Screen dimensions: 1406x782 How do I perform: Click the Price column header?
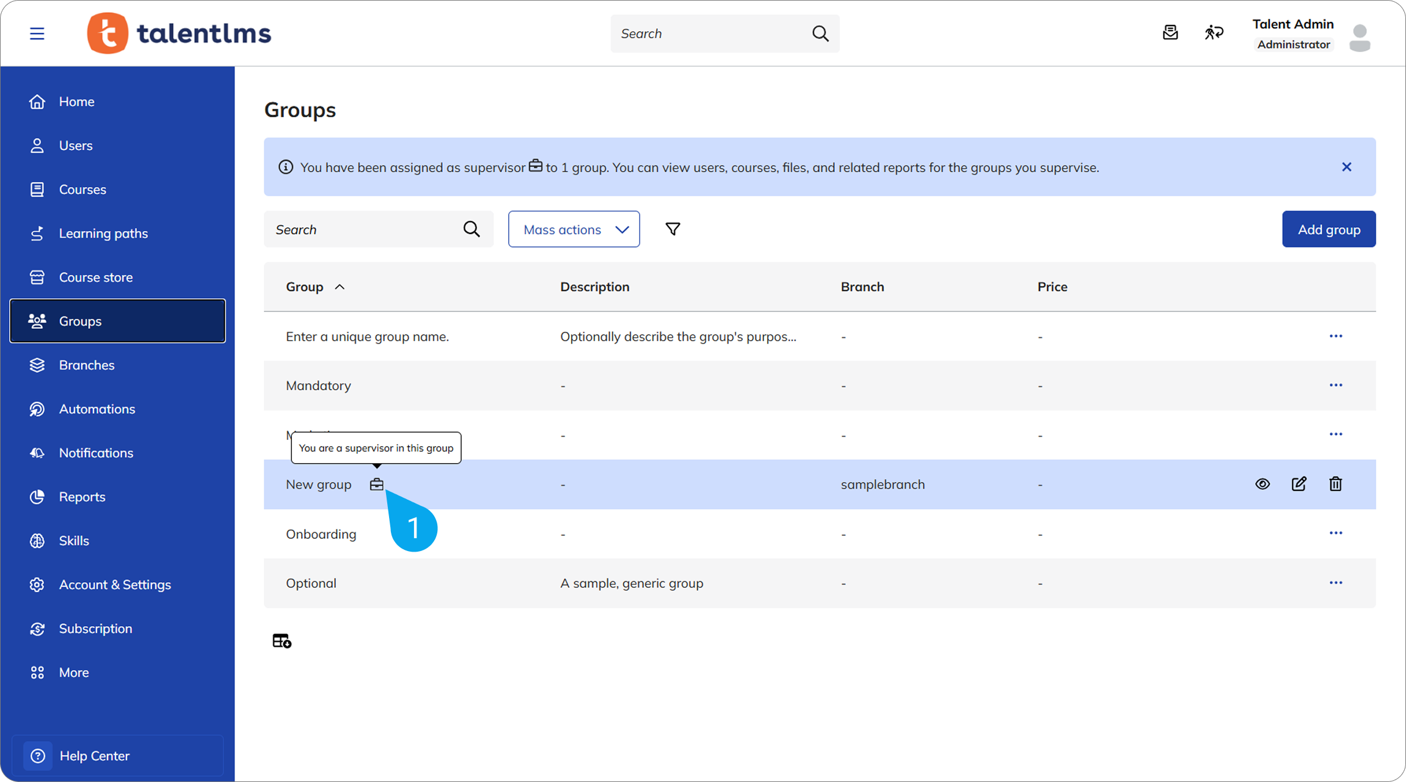coord(1052,287)
